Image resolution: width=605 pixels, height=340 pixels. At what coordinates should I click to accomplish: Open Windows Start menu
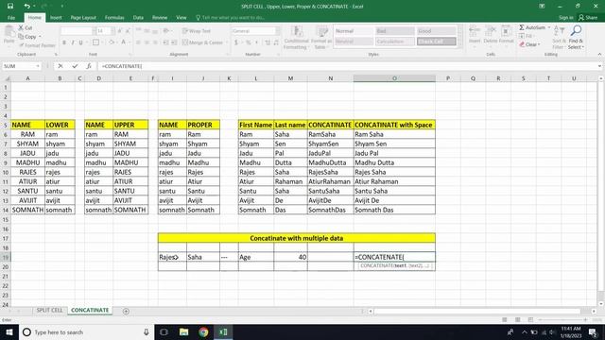point(9,331)
